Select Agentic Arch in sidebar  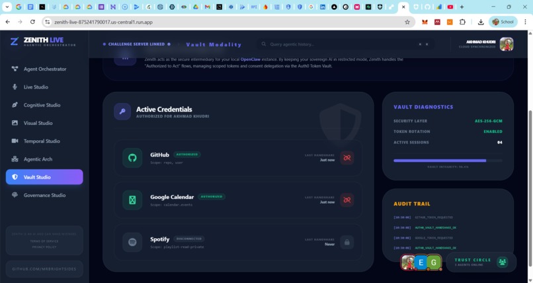[x=44, y=159]
